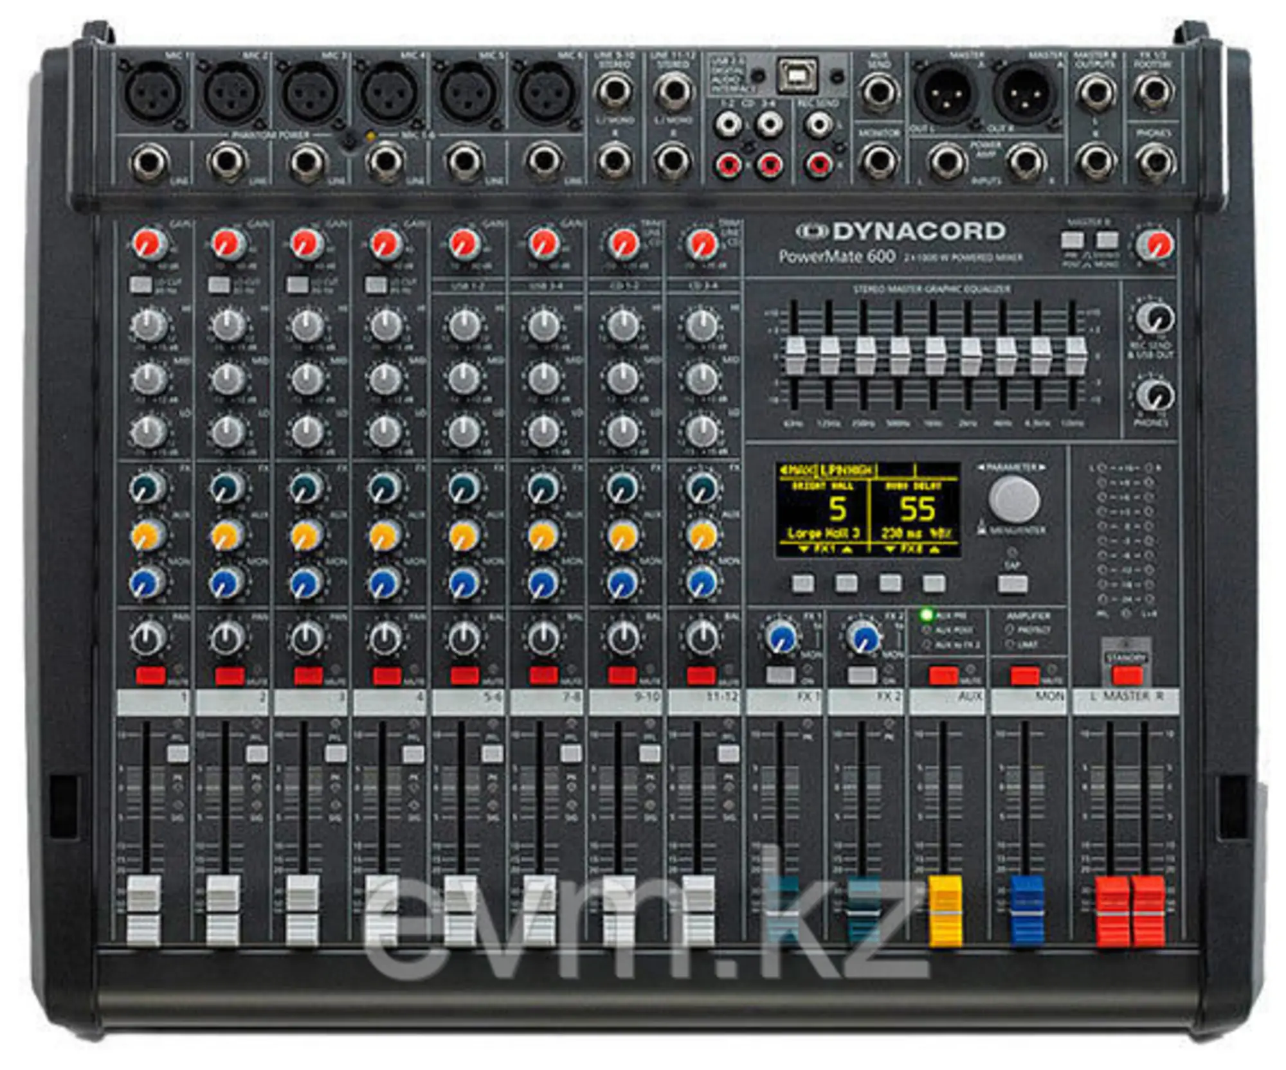1286x1070 pixels.
Task: Click the REC SEND & USB OUT knob
Action: (x=1155, y=318)
